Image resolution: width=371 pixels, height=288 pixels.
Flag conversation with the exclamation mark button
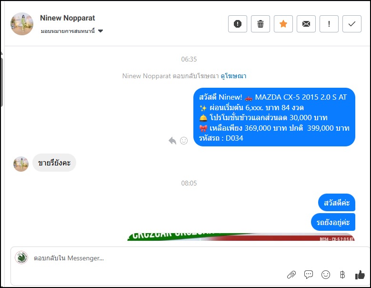(x=329, y=24)
